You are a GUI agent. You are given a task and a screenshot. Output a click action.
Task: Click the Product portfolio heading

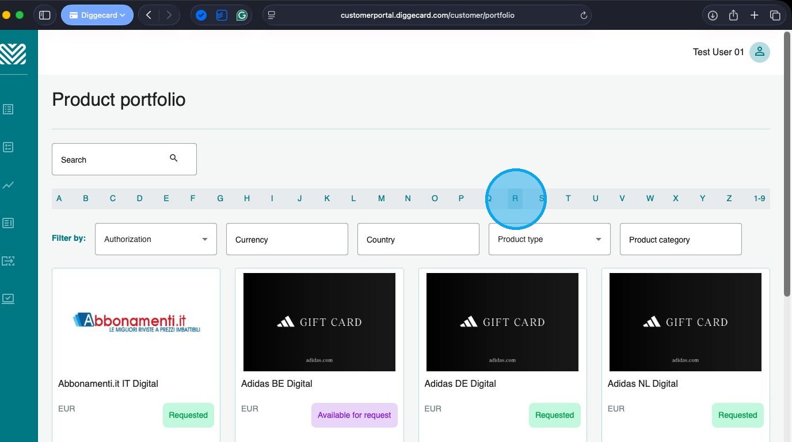119,99
